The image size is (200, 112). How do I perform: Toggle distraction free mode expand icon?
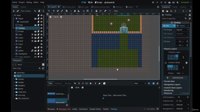click(x=158, y=7)
